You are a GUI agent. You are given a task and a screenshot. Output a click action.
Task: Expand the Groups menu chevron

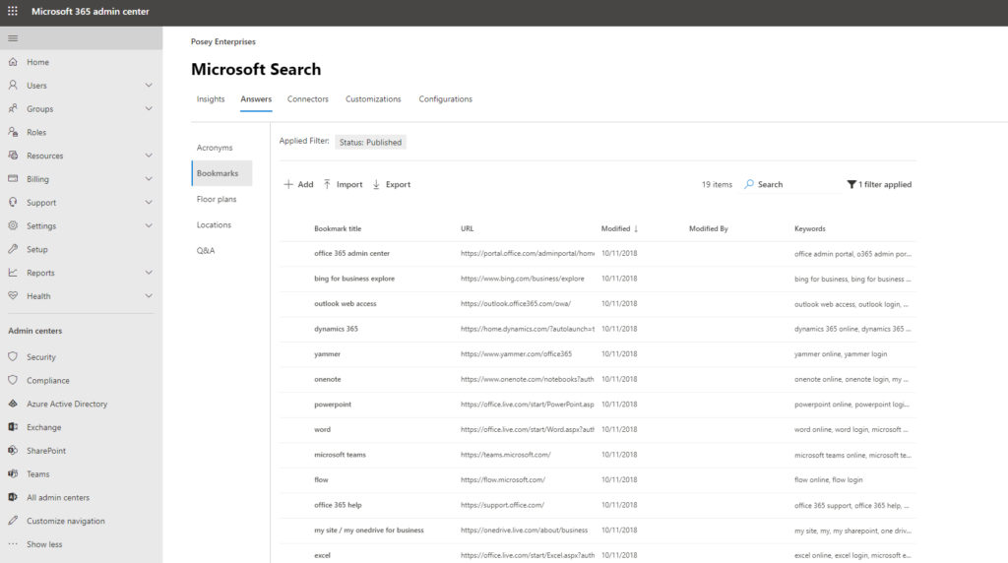pyautogui.click(x=149, y=108)
